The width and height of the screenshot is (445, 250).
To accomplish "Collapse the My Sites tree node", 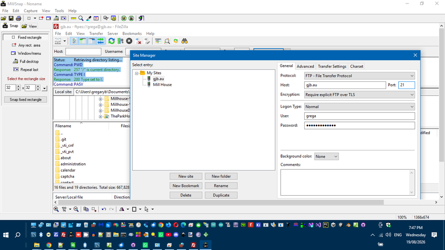I will 136,73.
